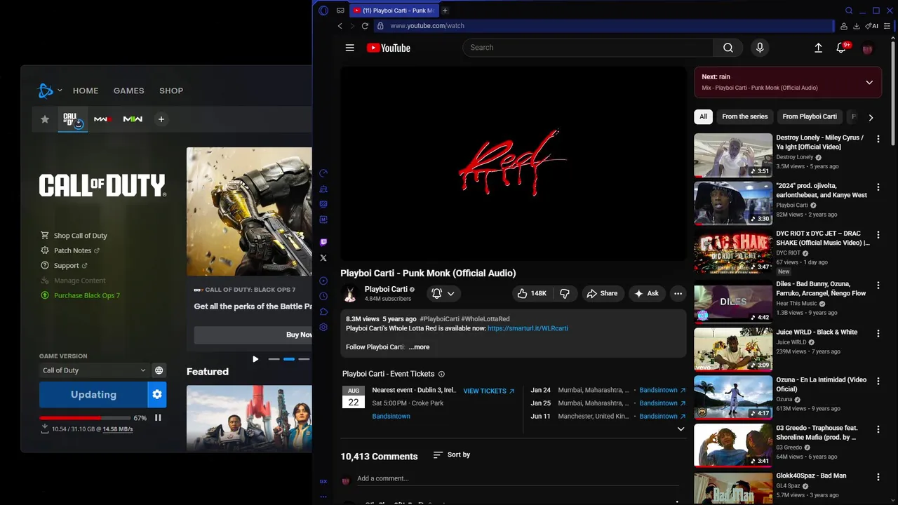Open YouTube create upload icon

point(818,48)
